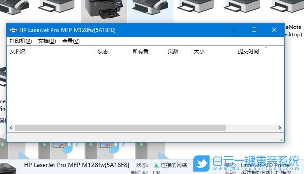This screenshot has height=174, width=304.
Task: Click the printer icon in the title bar
Action: (14, 30)
